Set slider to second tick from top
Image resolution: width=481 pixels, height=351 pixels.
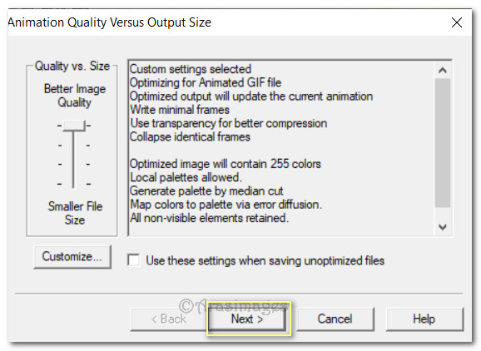pyautogui.click(x=73, y=145)
